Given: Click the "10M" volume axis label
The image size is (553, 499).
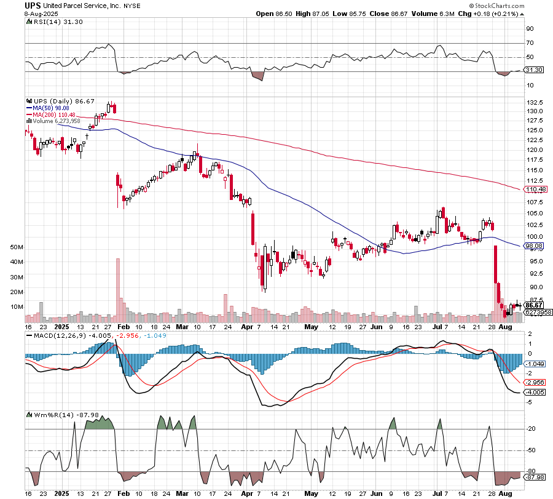Looking at the screenshot, I should [x=17, y=306].
